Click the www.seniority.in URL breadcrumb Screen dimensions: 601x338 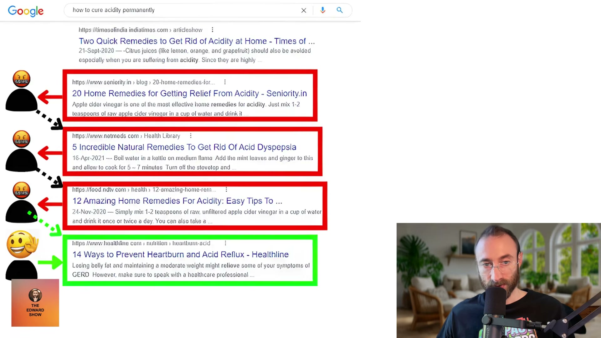143,82
